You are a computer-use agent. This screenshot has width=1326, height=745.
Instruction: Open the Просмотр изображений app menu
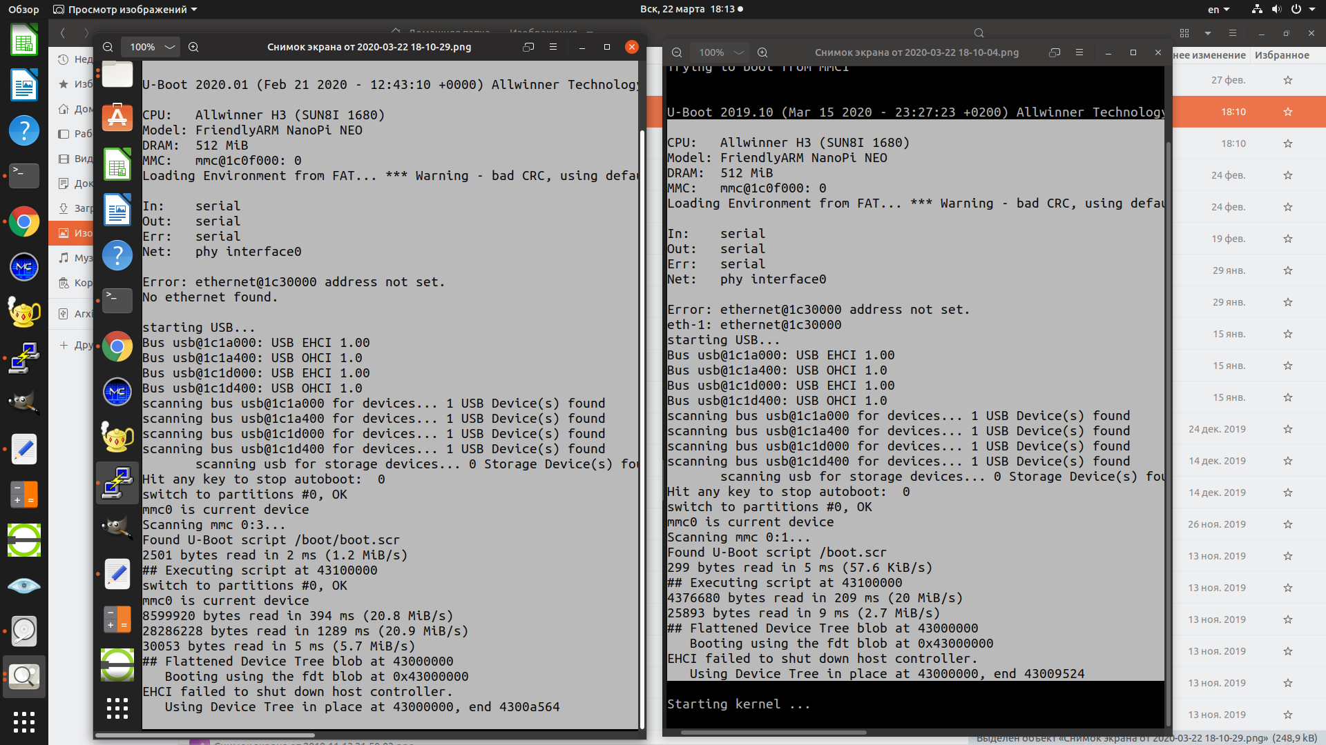(x=125, y=9)
